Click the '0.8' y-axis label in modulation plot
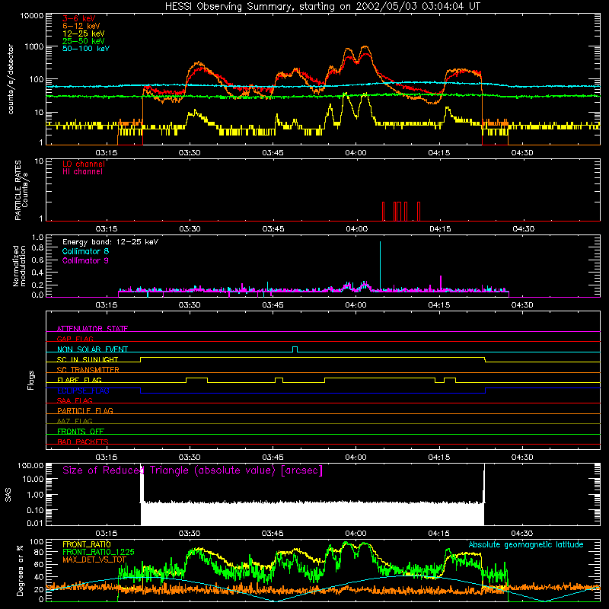This screenshot has width=609, height=609. tap(37, 248)
